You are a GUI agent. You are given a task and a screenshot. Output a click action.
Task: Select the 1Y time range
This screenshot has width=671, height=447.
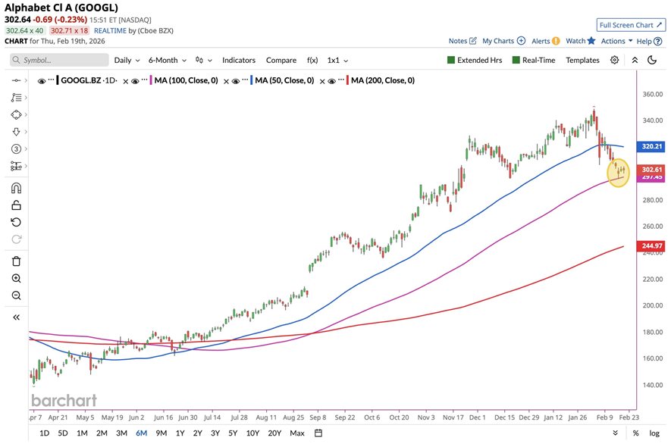coord(180,433)
